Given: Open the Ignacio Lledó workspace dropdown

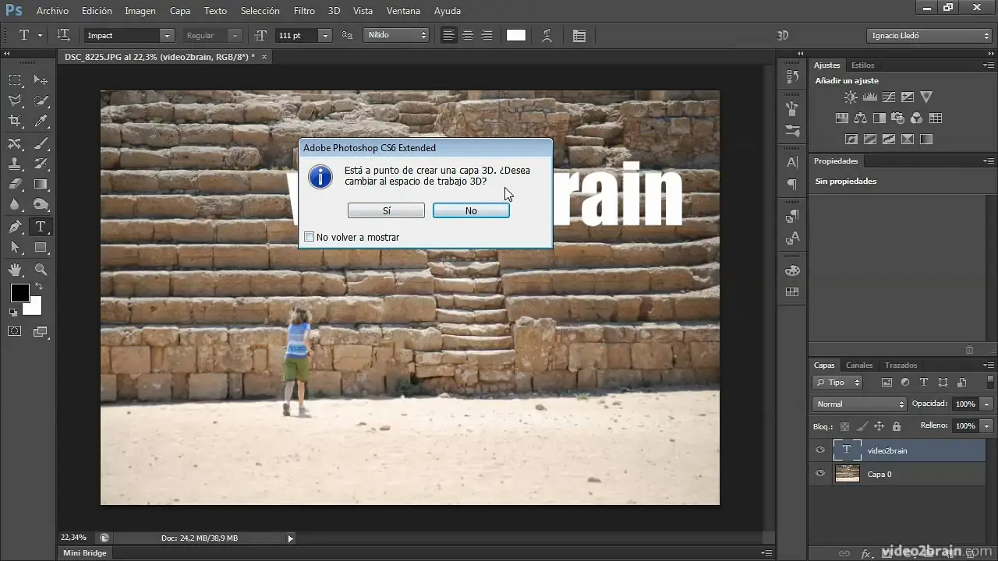Looking at the screenshot, I should click(x=929, y=36).
